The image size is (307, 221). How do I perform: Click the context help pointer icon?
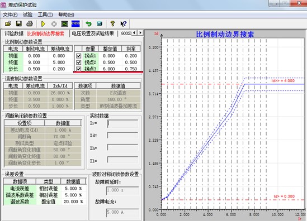(124, 24)
